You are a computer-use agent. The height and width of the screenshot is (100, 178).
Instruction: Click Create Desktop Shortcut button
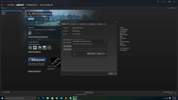click(x=67, y=49)
